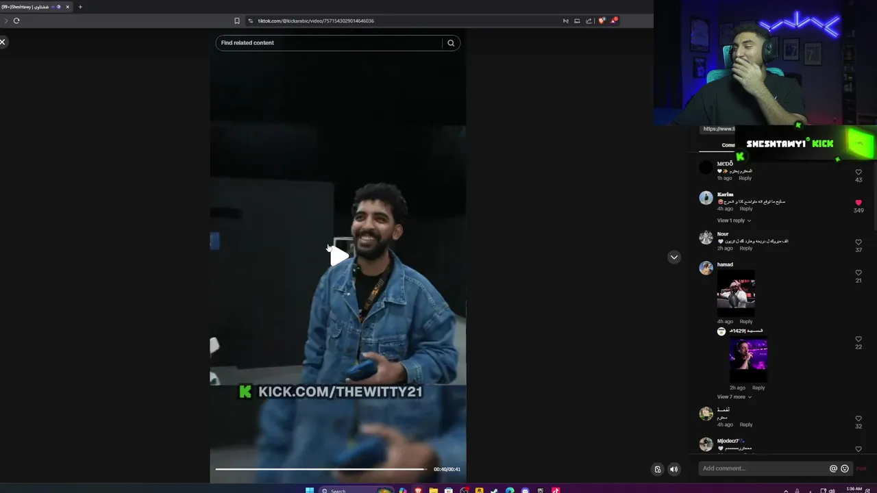Image resolution: width=877 pixels, height=493 pixels.
Task: Open Mjodecr7's profile avatar
Action: pyautogui.click(x=706, y=444)
